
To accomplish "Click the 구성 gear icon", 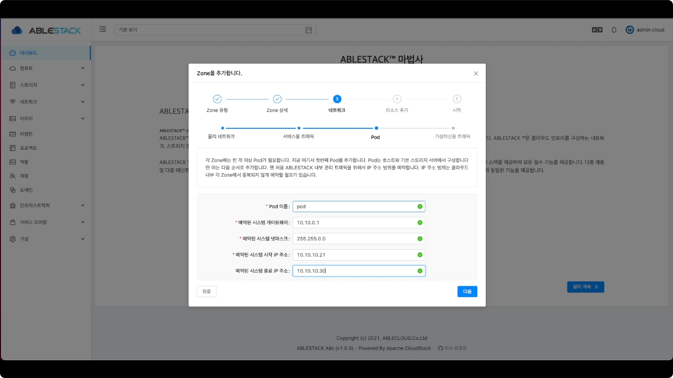I will click(x=13, y=239).
